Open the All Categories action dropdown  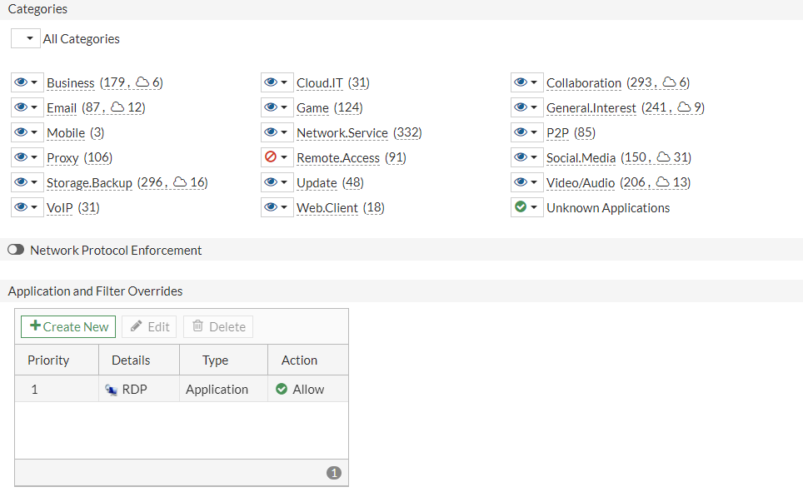click(x=26, y=38)
